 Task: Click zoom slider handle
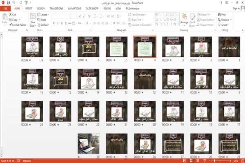[x=214, y=161]
